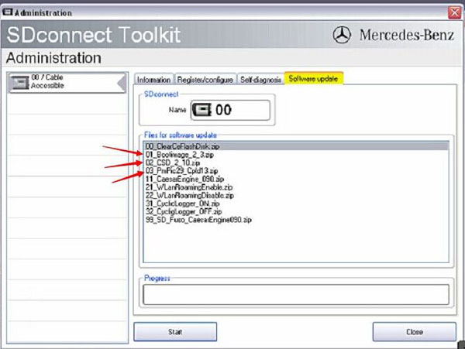Switch to the Register/configure tab
Screen dimensions: 465x349
(x=205, y=80)
